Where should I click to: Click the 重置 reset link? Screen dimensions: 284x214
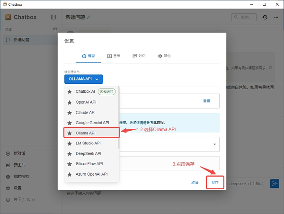tap(206, 101)
